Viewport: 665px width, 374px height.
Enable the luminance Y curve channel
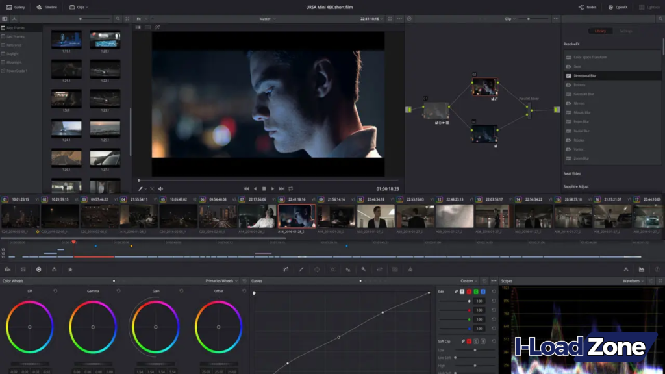click(x=462, y=293)
